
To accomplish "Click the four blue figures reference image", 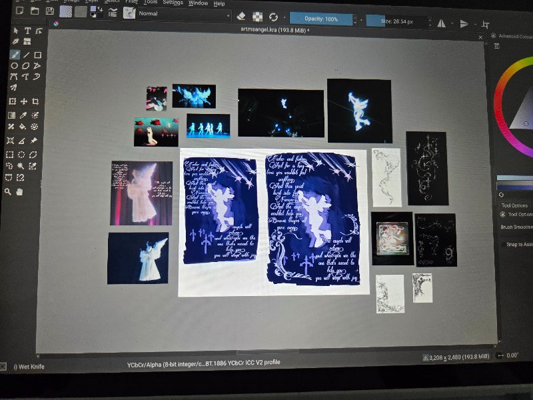I will click(x=208, y=126).
